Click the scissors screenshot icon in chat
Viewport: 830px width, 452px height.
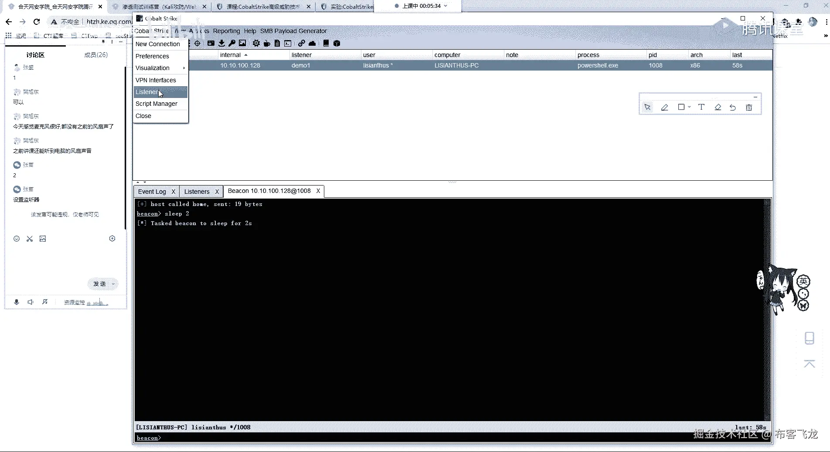[30, 239]
